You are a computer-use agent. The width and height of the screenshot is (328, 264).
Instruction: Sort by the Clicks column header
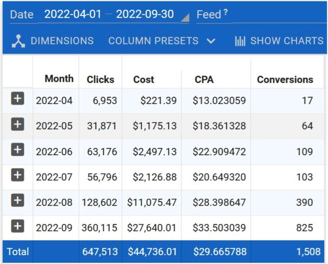tap(100, 79)
